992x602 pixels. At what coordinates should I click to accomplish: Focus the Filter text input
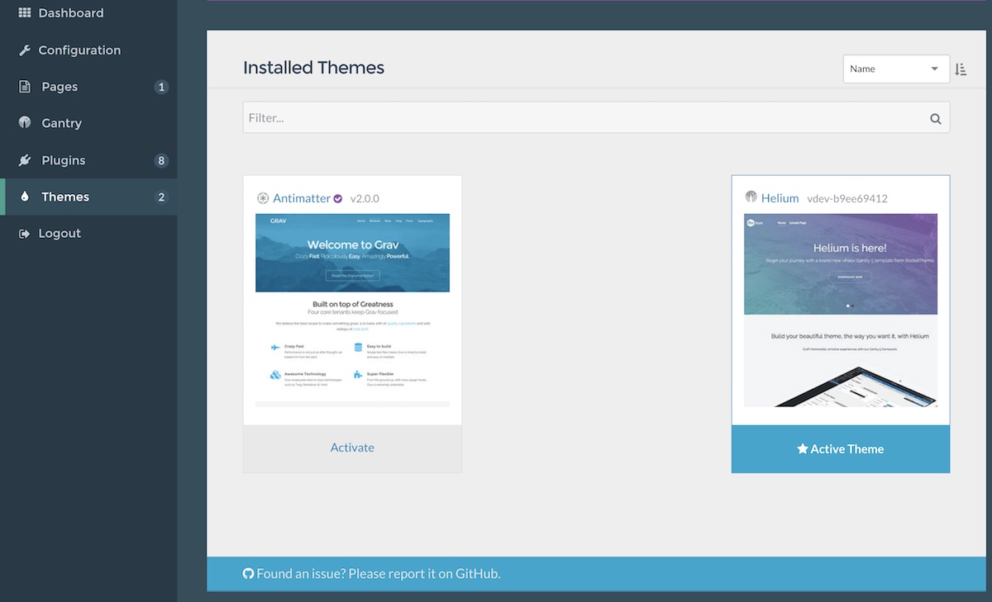(x=579, y=118)
